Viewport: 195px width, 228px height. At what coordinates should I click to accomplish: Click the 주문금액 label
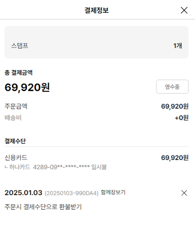[16, 106]
